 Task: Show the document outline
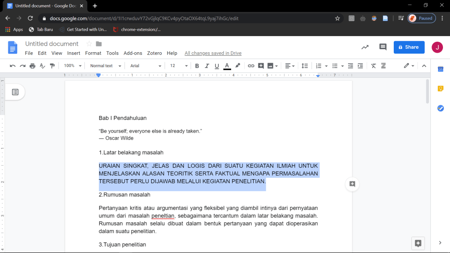tap(15, 92)
